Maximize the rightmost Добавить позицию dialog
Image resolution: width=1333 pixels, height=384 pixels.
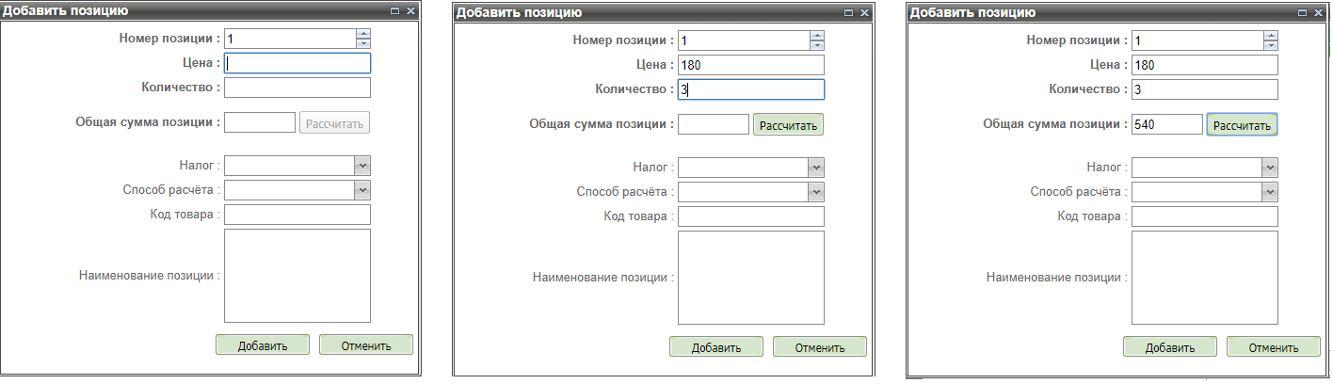pos(1303,13)
